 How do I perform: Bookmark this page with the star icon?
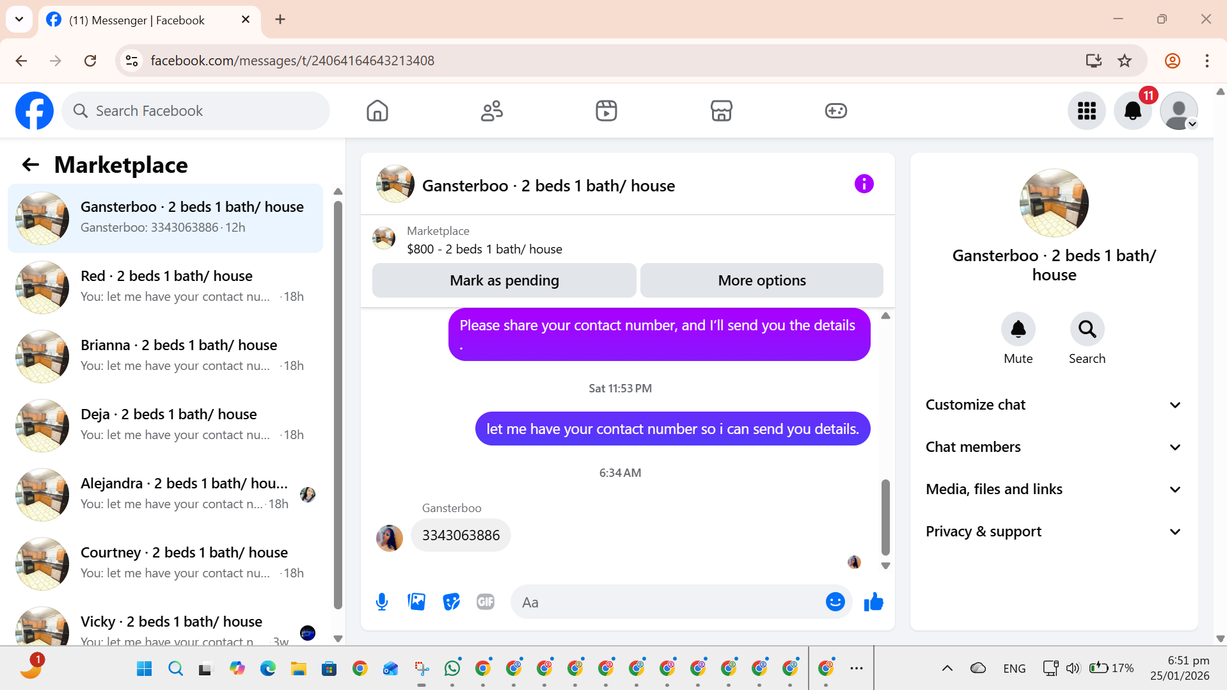(1125, 61)
